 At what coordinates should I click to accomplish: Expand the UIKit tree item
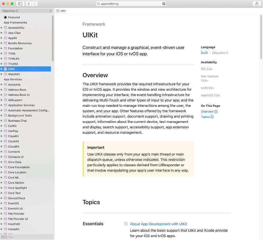tap(1, 69)
